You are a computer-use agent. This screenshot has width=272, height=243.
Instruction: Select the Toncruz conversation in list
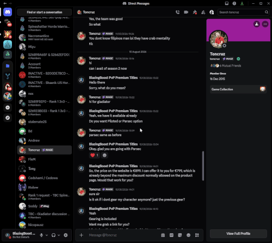[x=45, y=150]
